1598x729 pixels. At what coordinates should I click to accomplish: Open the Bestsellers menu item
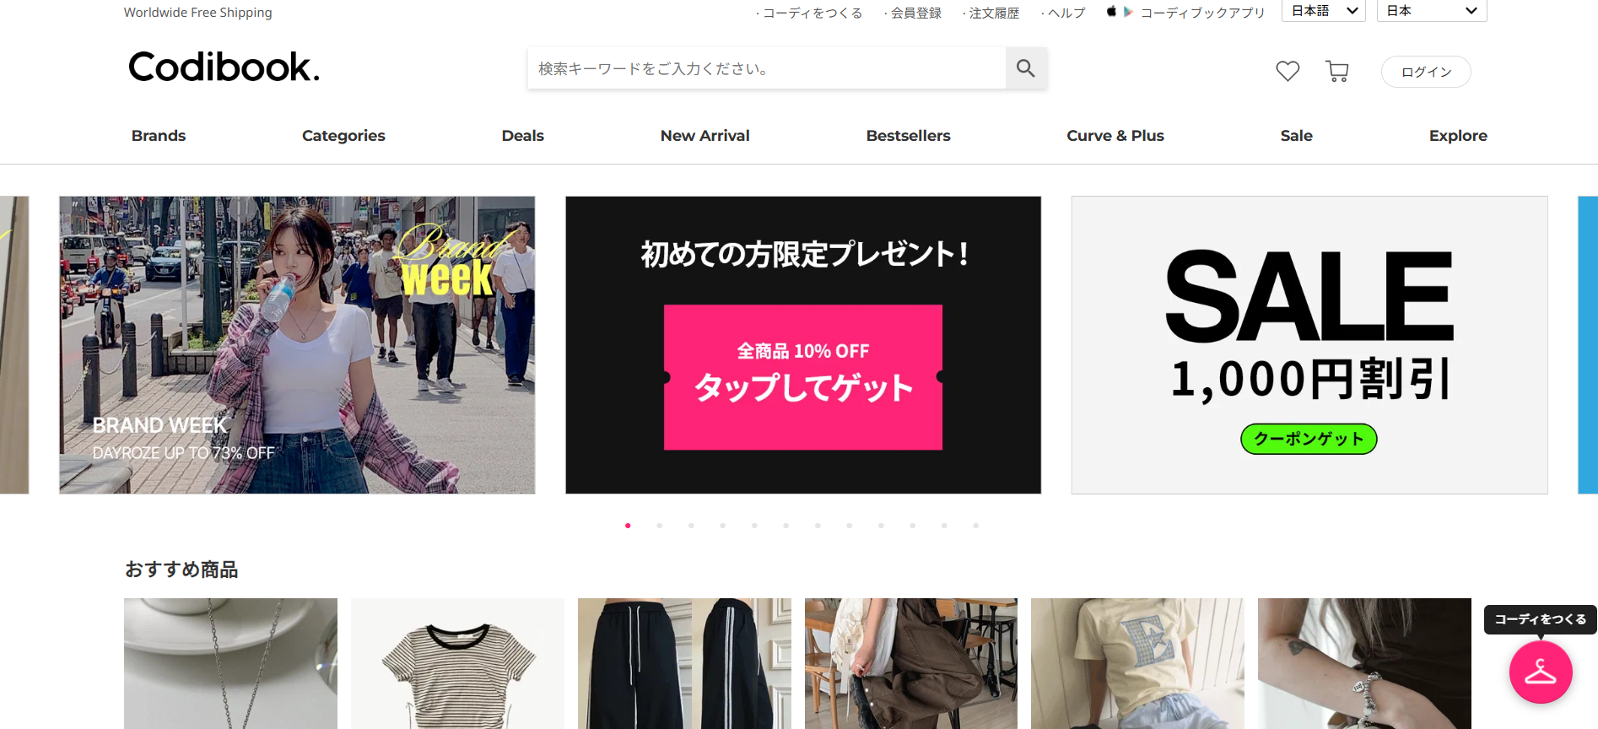[908, 136]
